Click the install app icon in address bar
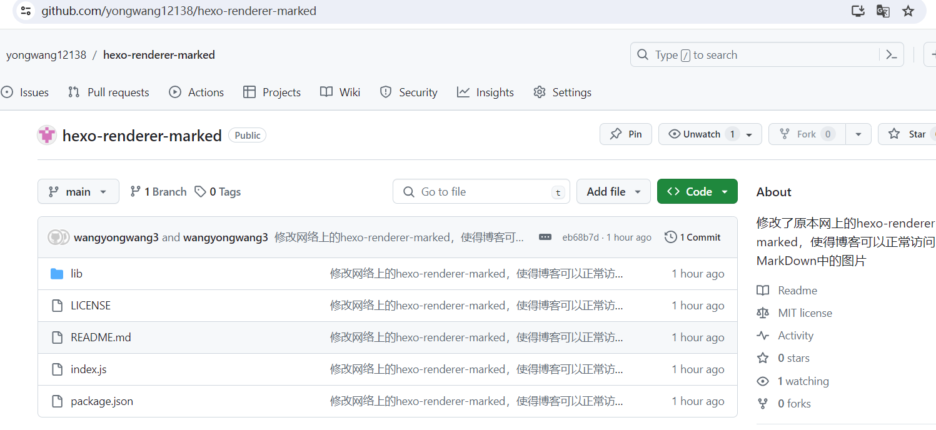Image resolution: width=936 pixels, height=430 pixels. 858,11
